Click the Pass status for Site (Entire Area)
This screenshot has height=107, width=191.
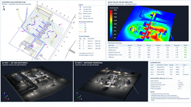(185, 48)
